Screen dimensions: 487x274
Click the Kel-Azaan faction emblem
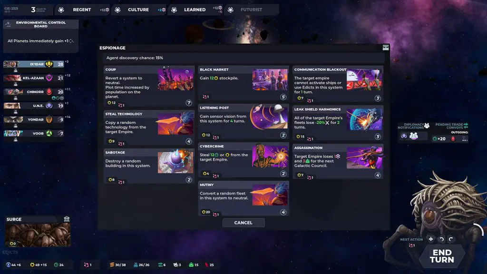[49, 78]
